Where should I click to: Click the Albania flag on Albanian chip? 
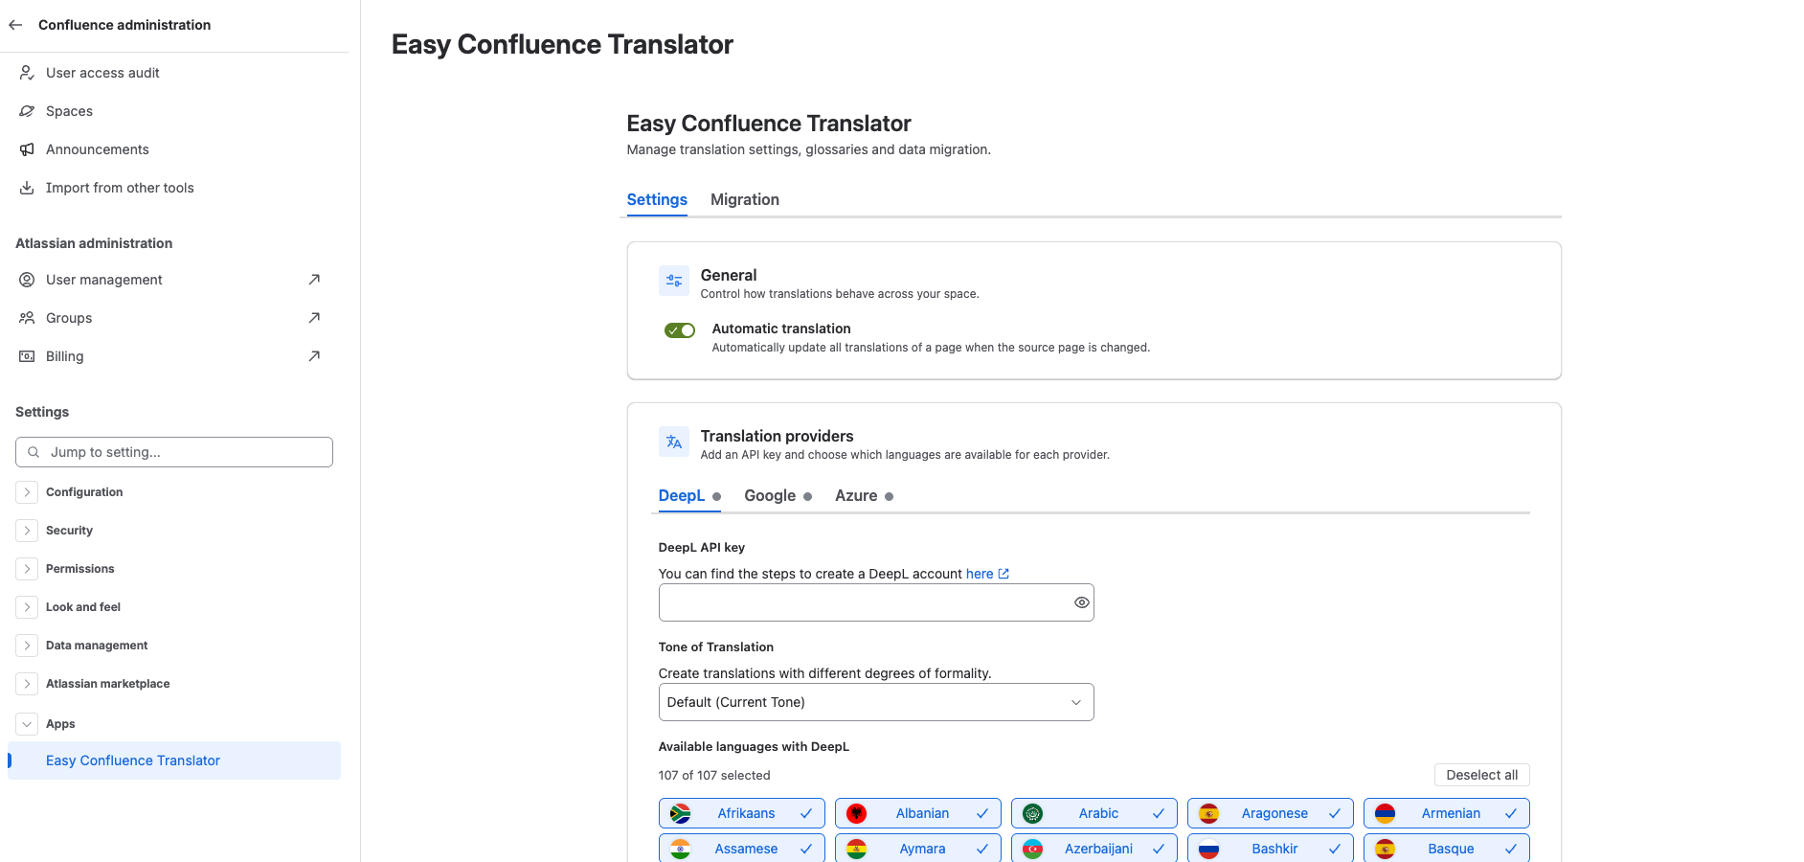[x=857, y=813]
